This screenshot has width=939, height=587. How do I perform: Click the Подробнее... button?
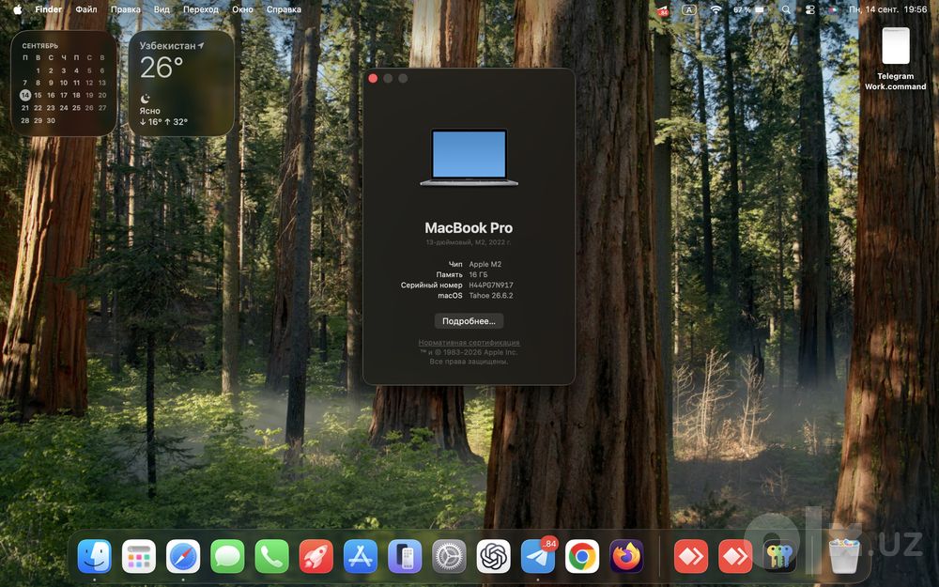click(x=469, y=321)
